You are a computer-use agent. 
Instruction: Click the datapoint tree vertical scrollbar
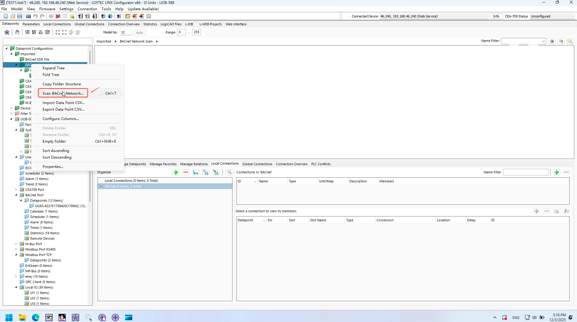tap(90, 127)
